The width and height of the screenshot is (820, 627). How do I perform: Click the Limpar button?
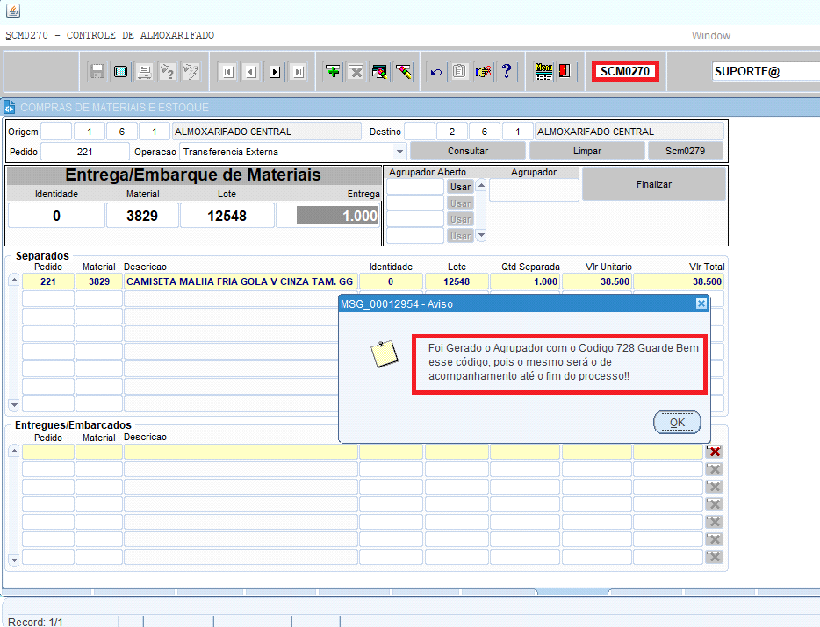pyautogui.click(x=587, y=151)
